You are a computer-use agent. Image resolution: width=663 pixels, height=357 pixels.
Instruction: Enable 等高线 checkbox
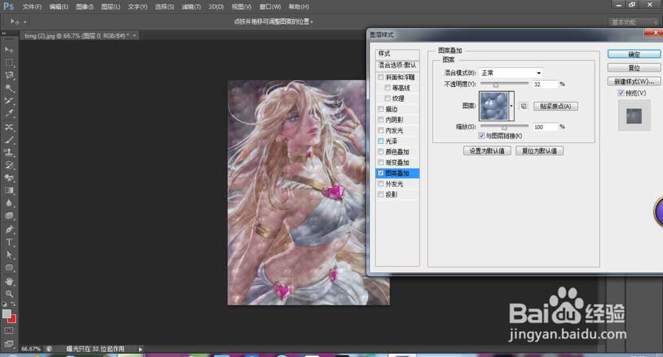pos(387,87)
